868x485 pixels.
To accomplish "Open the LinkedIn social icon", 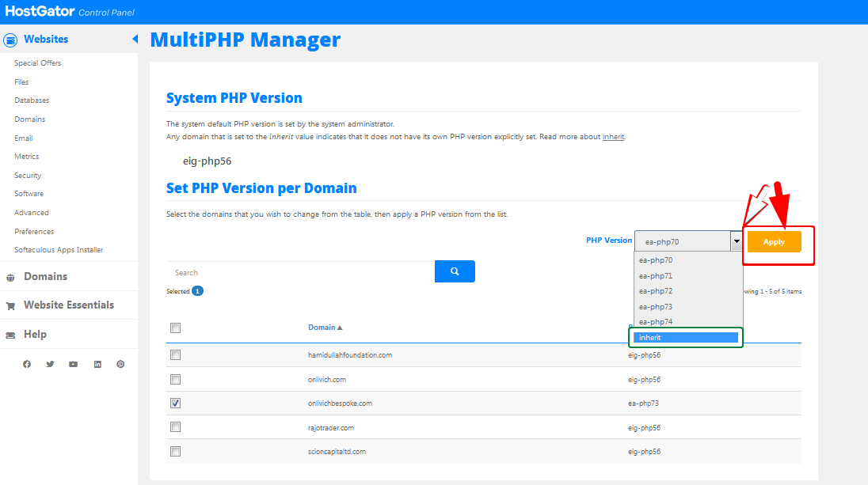I will coord(97,364).
